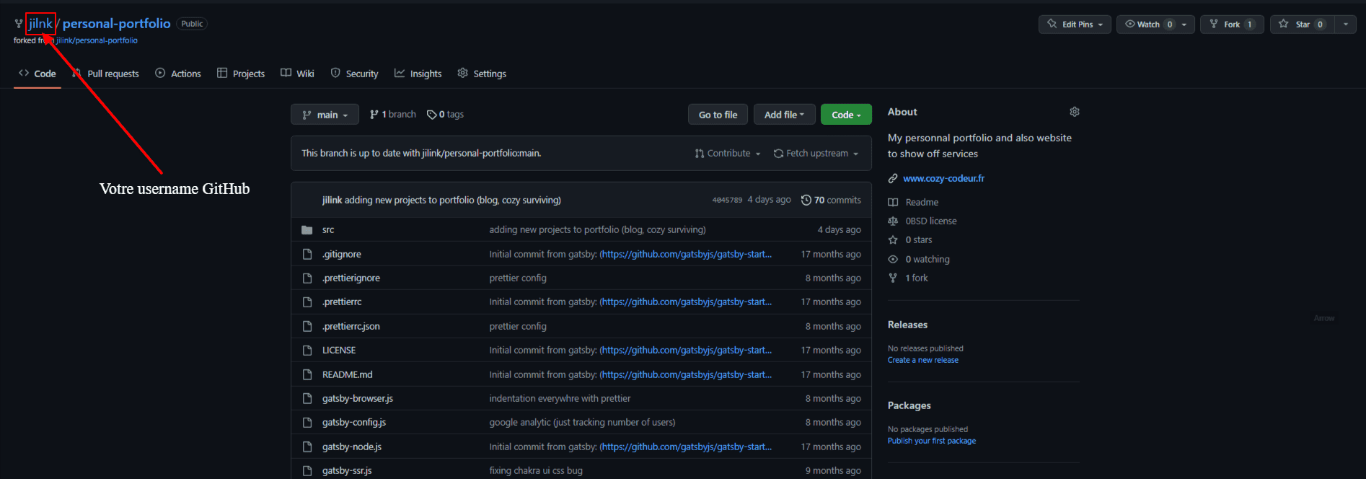The height and width of the screenshot is (479, 1366).
Task: Click the fork icon next to 1 fork
Action: pos(893,278)
